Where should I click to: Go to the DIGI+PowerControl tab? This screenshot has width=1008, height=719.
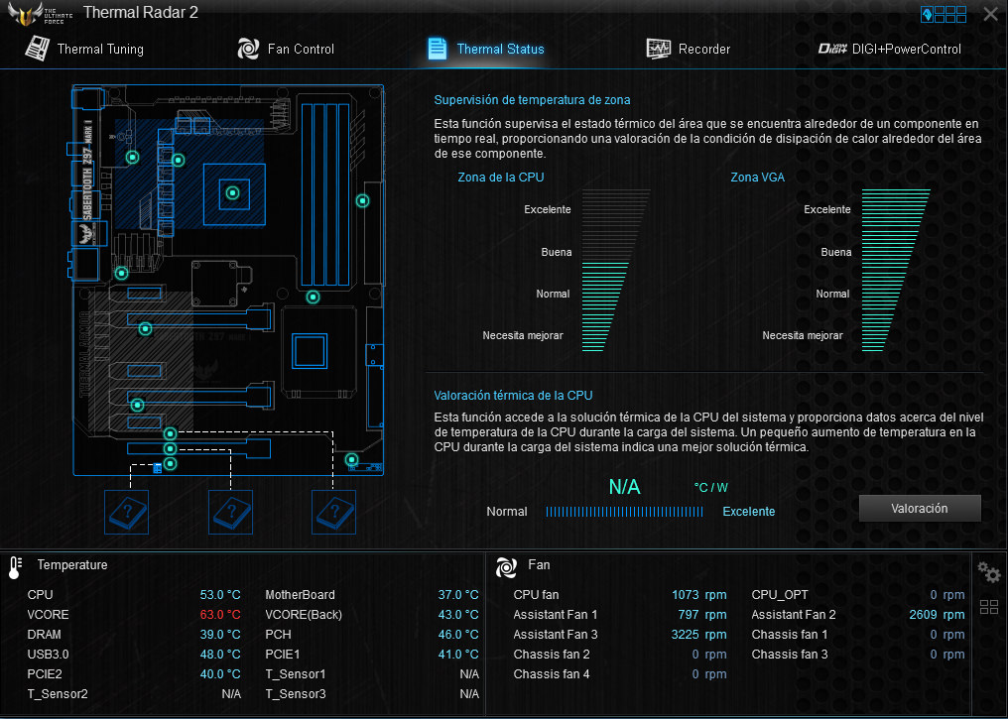[x=889, y=49]
